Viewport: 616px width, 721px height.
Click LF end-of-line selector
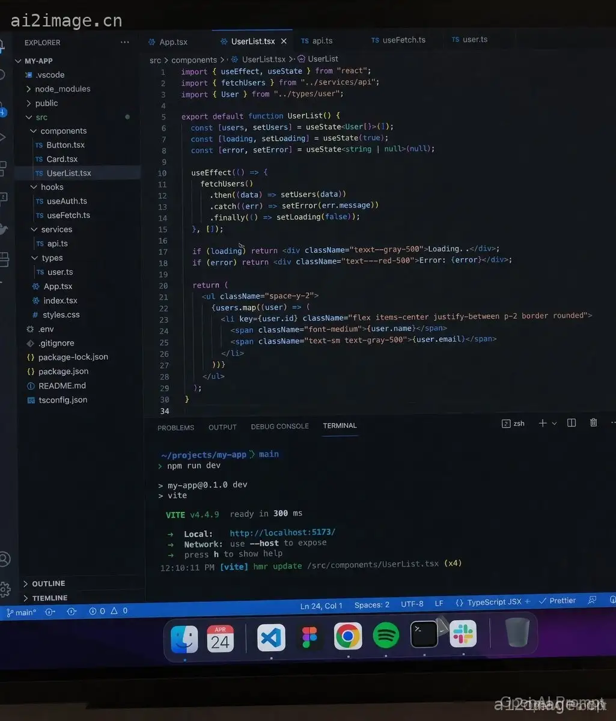(x=439, y=603)
